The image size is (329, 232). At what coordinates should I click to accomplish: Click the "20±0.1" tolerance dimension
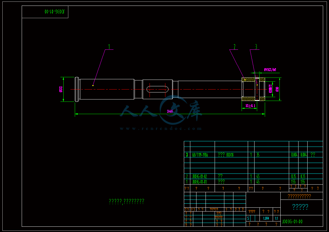[x=250, y=106]
